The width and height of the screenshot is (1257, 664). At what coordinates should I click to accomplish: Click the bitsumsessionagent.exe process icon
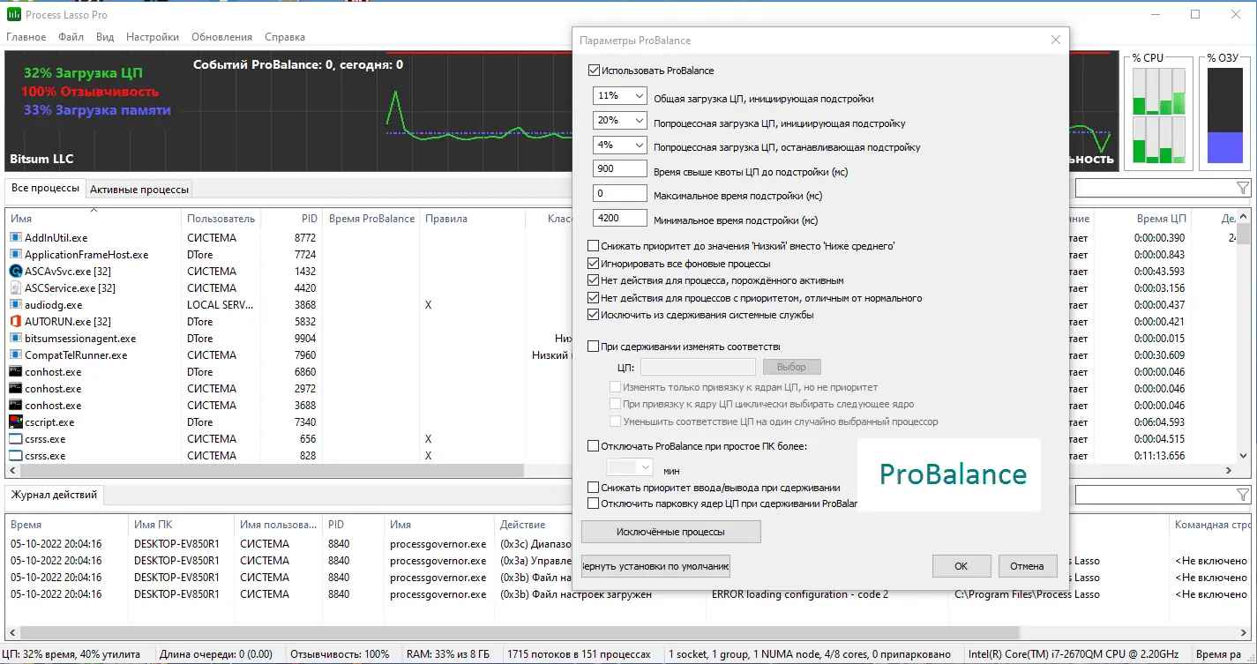click(x=15, y=339)
